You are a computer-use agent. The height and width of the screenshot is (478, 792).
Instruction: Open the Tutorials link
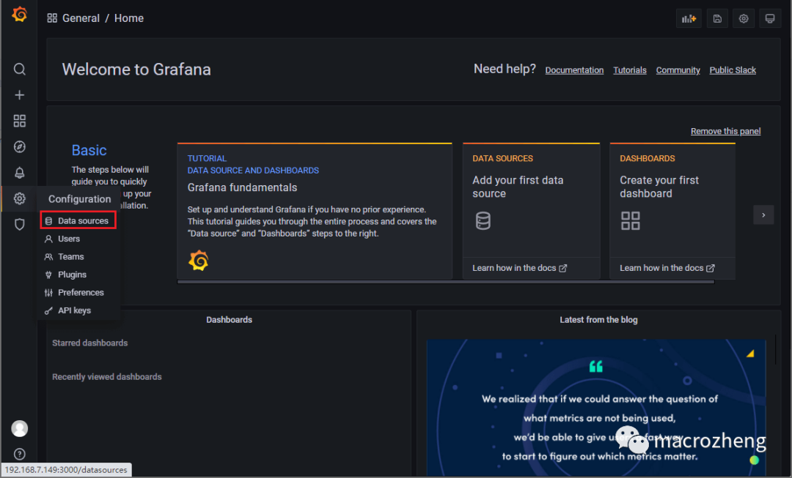tap(630, 70)
